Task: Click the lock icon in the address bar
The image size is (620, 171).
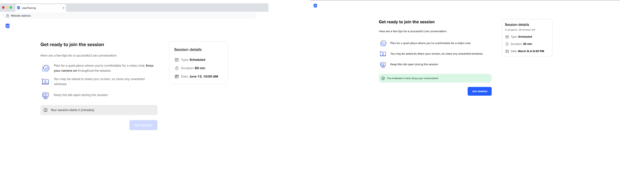Action: point(8,16)
